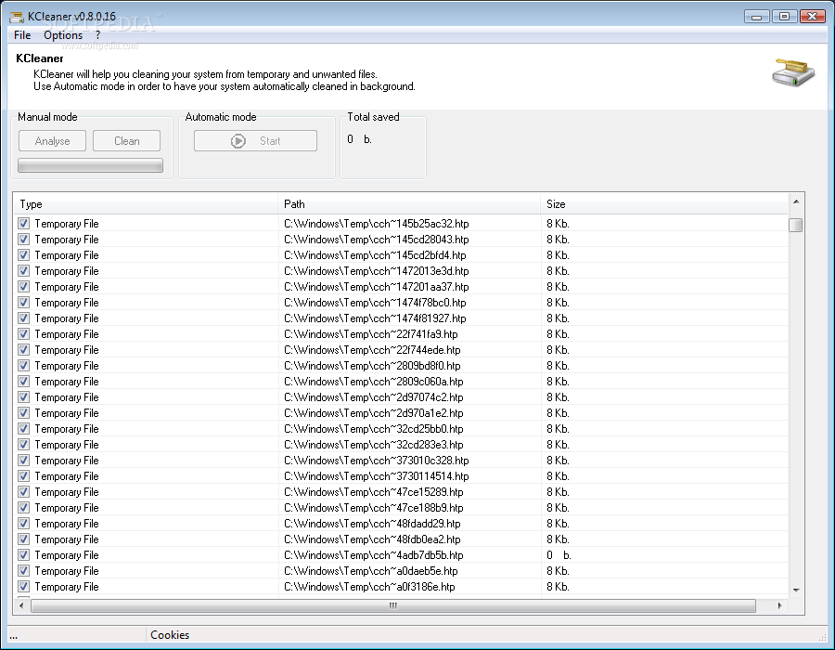Click the Cookies status bar entry
This screenshot has height=650, width=835.
tap(170, 635)
